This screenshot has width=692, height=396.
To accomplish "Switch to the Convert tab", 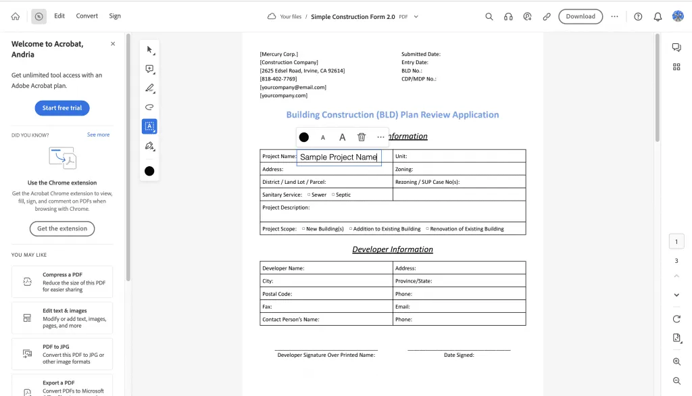I will click(x=86, y=16).
